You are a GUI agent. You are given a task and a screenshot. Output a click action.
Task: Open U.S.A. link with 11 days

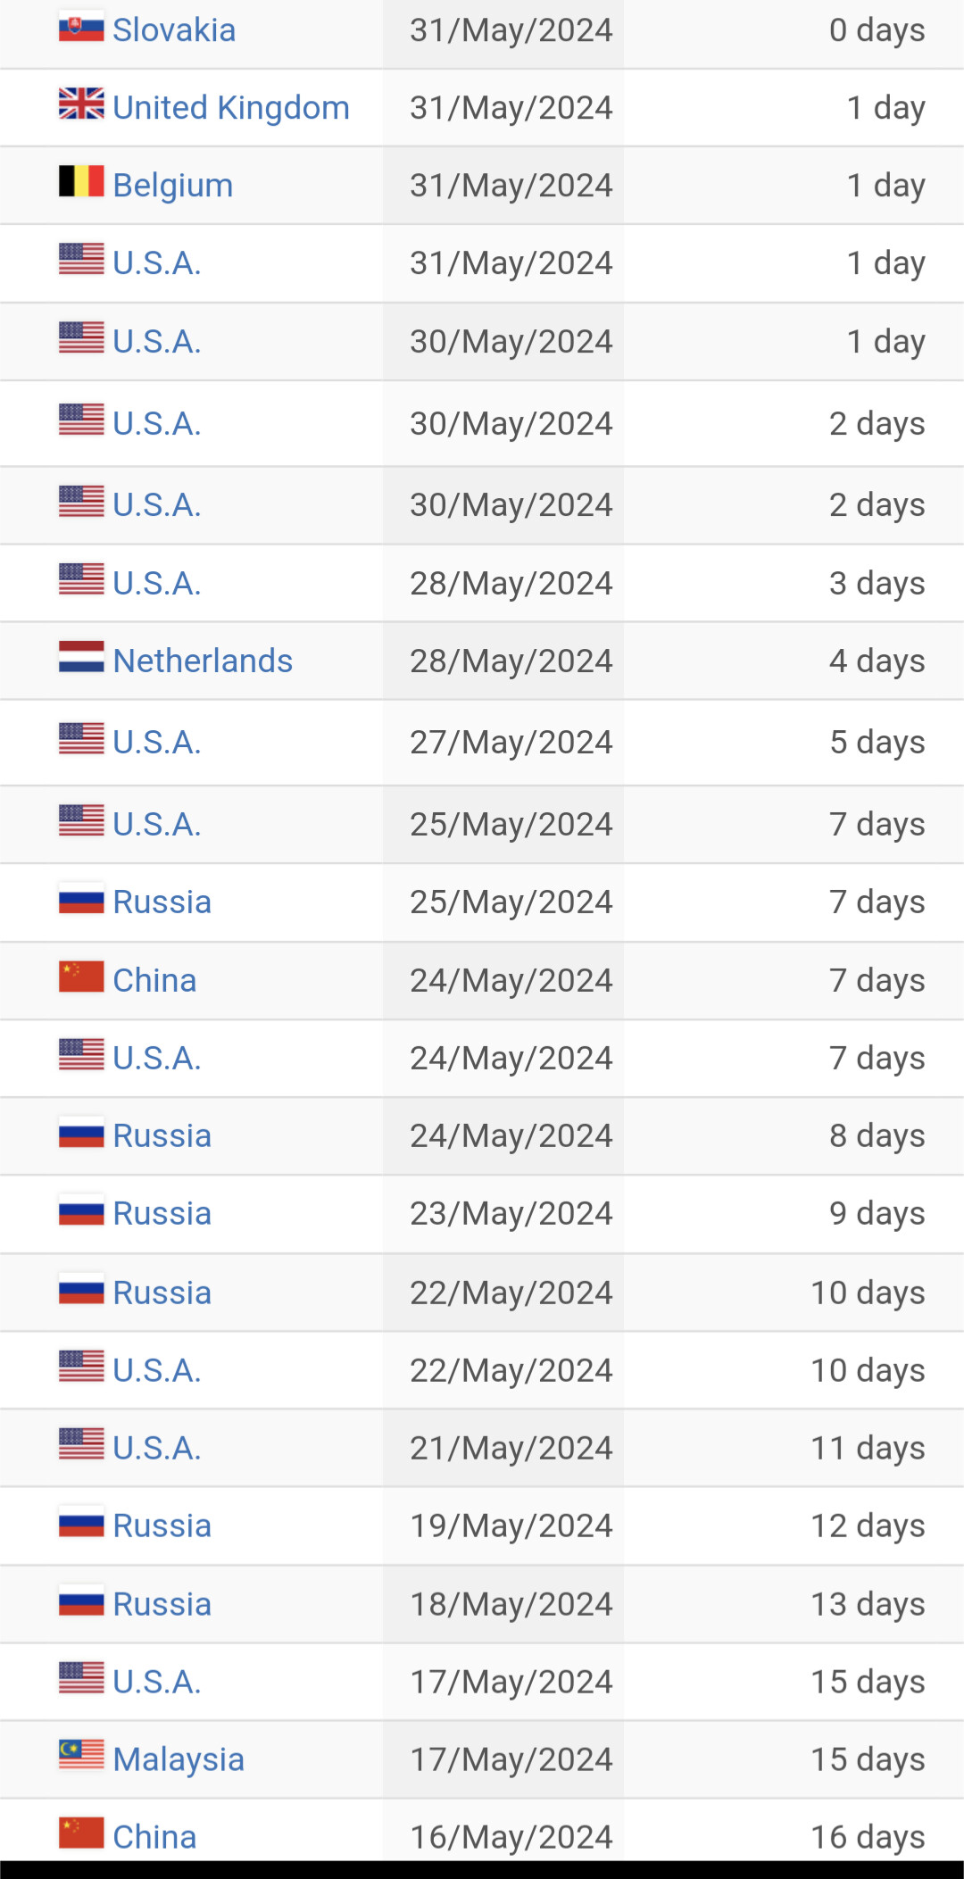pos(157,1448)
